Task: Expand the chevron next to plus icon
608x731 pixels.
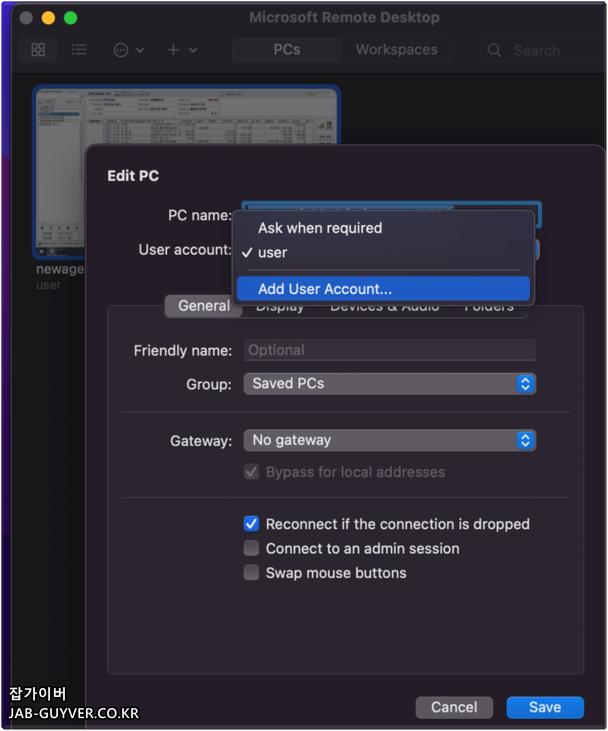Action: tap(193, 50)
